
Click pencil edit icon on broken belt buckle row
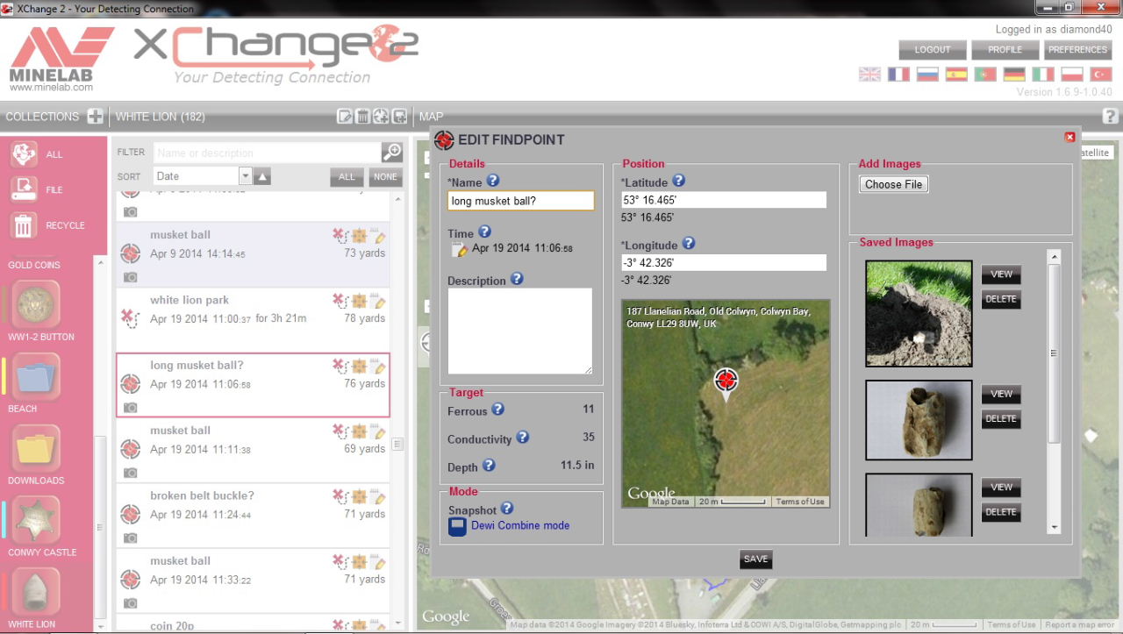click(x=379, y=497)
